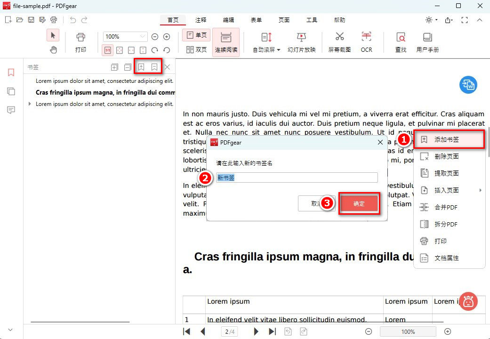Image resolution: width=490 pixels, height=339 pixels.
Task: Select the fit width view icon
Action: click(131, 50)
